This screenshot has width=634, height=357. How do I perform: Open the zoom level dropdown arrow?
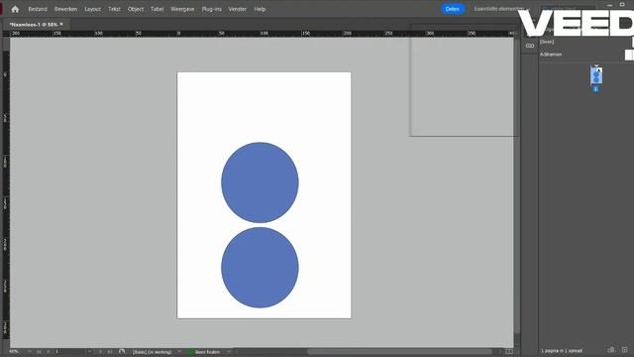click(29, 352)
